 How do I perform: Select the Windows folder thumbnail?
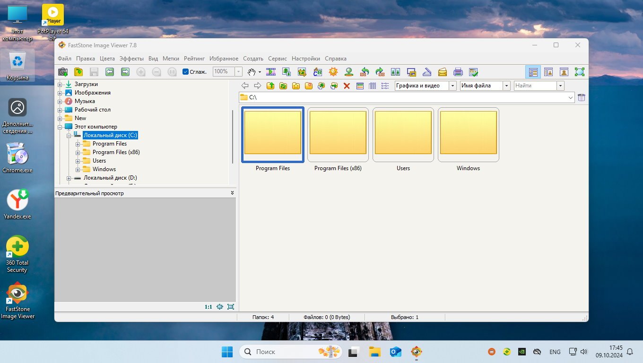(468, 135)
